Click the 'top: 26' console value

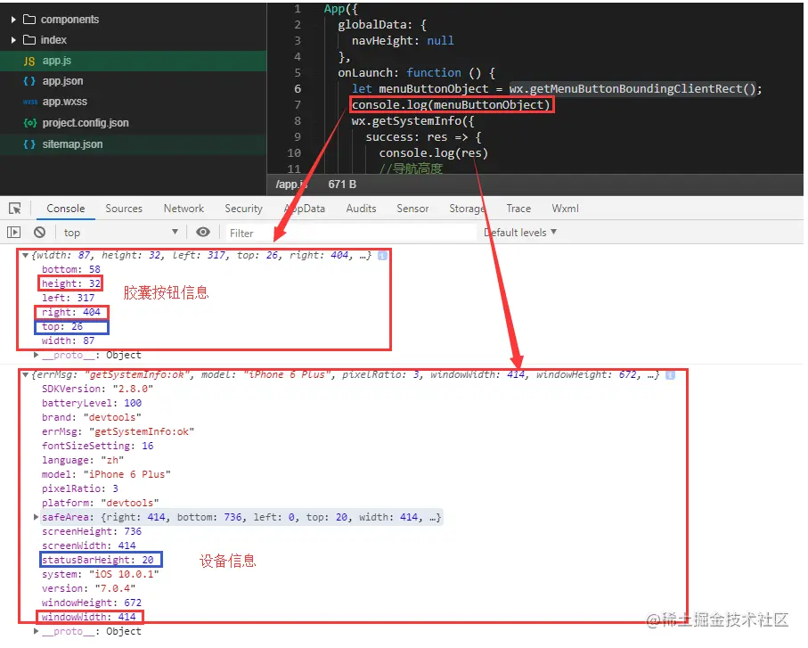[x=62, y=326]
